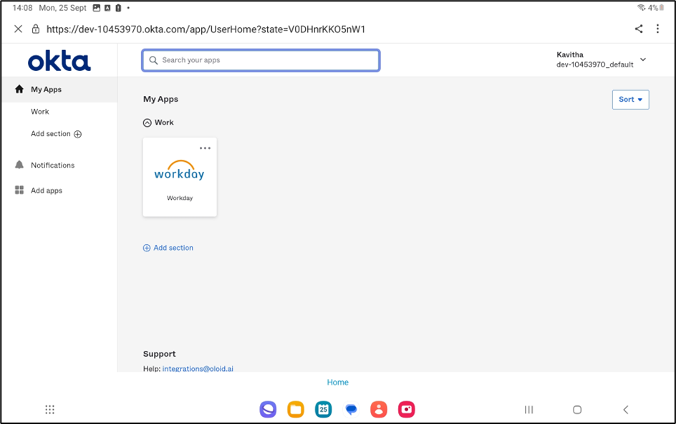Screen dimensions: 676x424
Task: Tap the battery 4% indicator
Action: point(656,8)
